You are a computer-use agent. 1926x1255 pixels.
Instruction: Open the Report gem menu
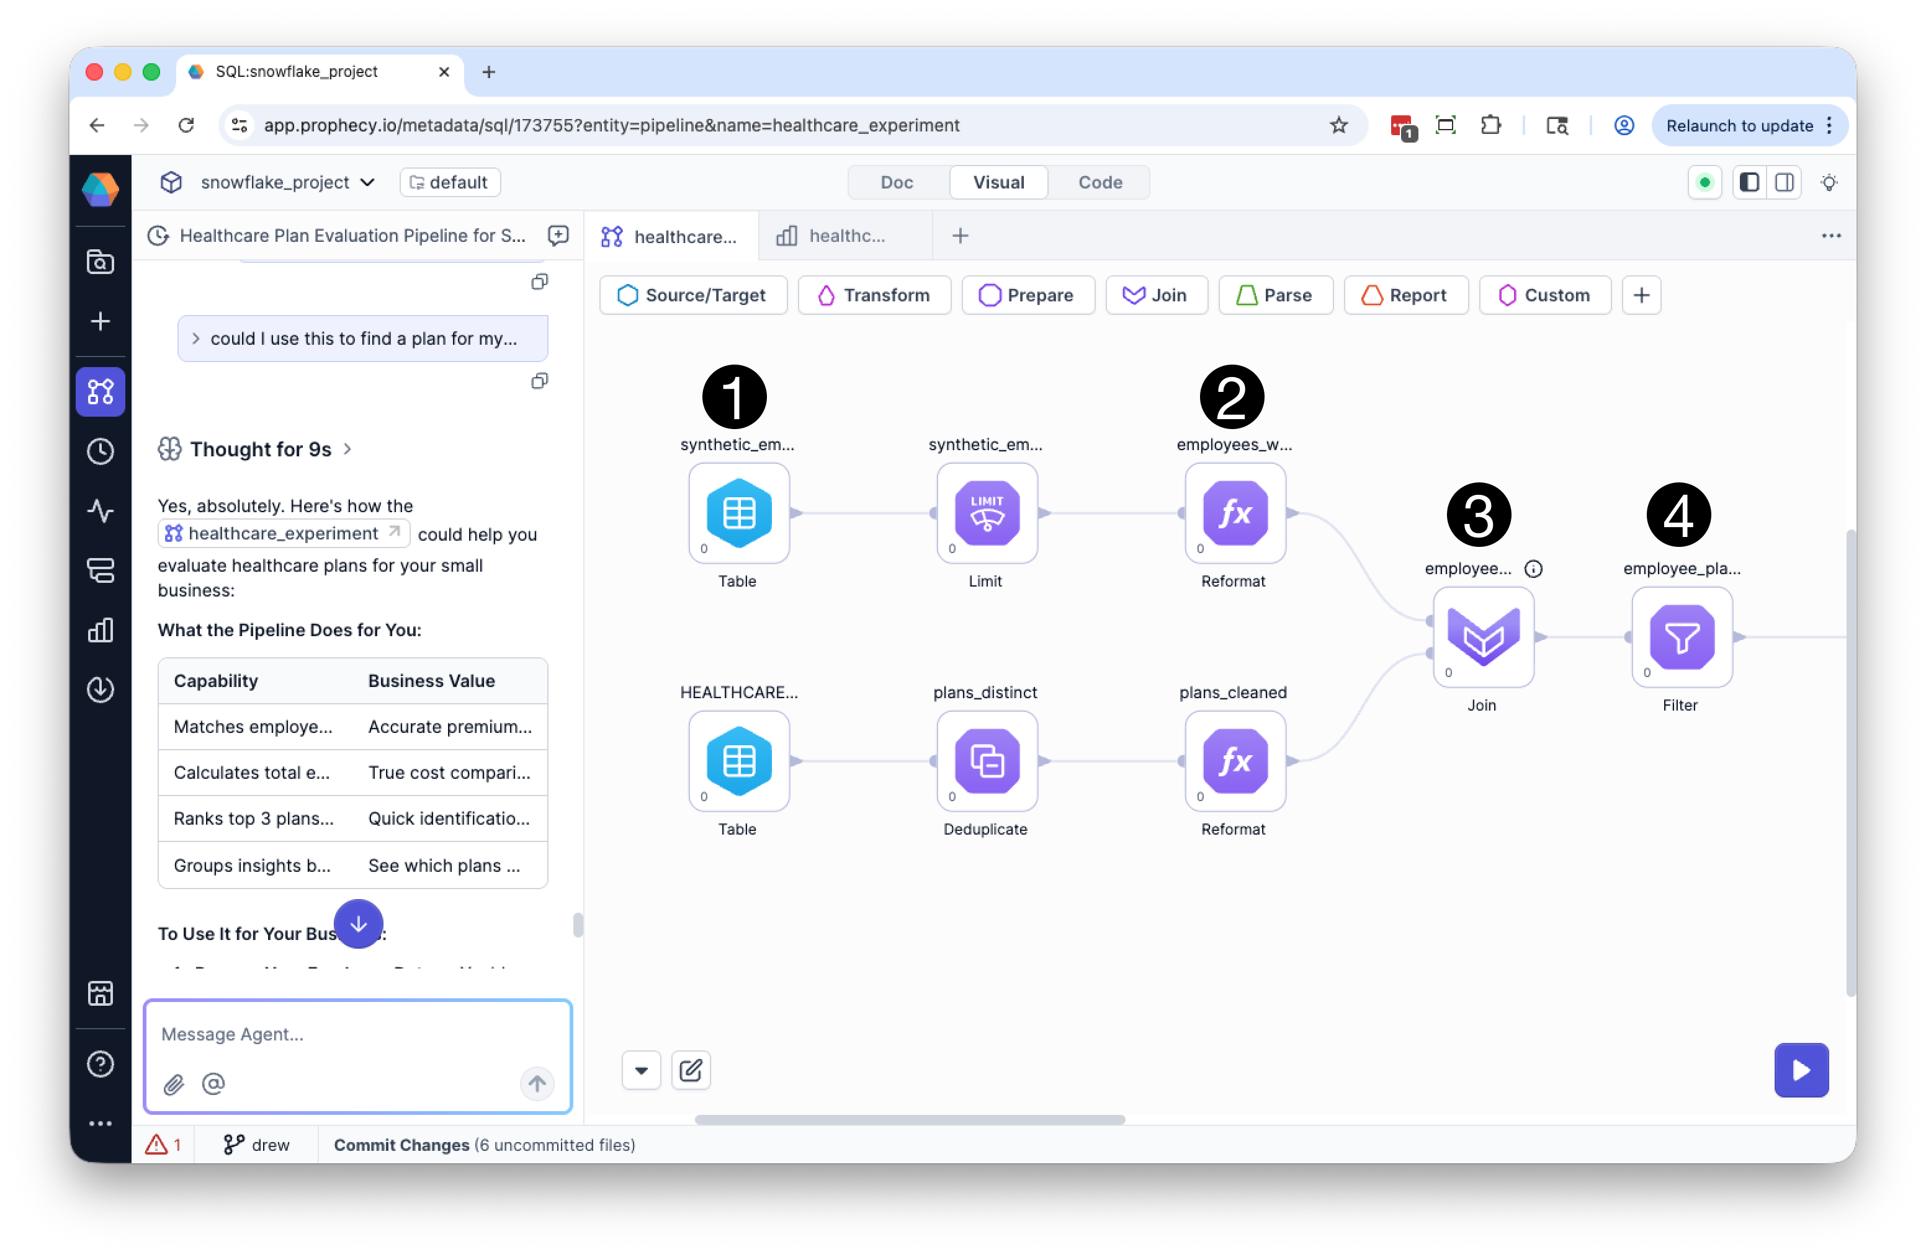[x=1405, y=295]
